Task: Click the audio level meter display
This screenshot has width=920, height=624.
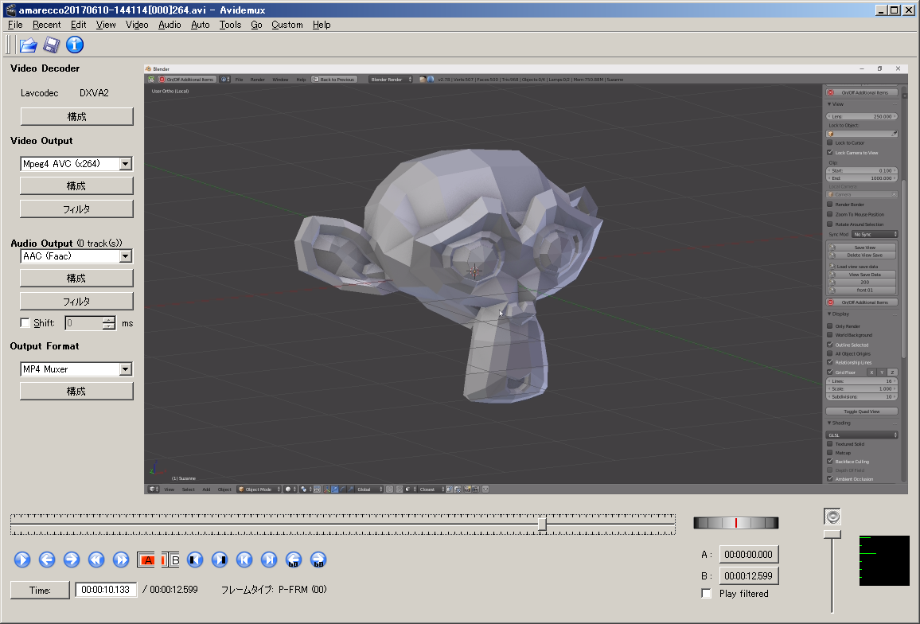Action: [884, 560]
